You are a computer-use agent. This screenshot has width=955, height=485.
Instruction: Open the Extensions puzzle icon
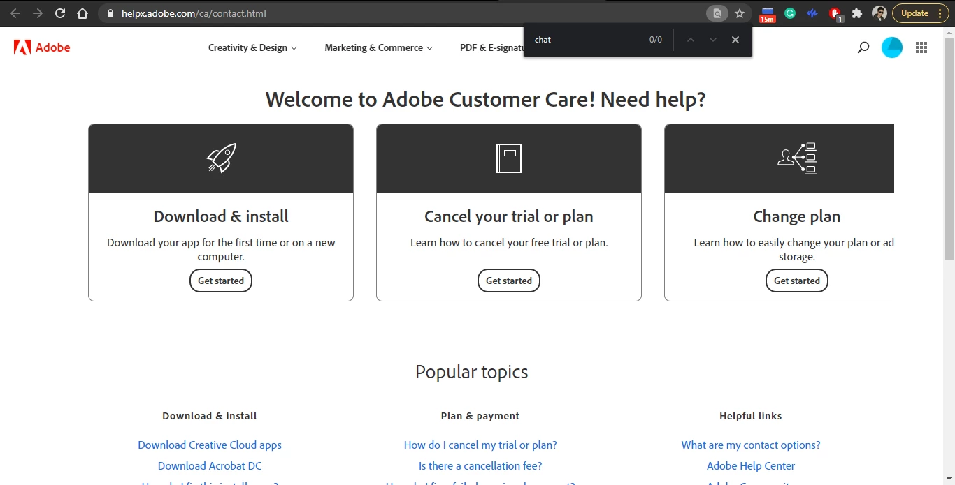coord(857,13)
